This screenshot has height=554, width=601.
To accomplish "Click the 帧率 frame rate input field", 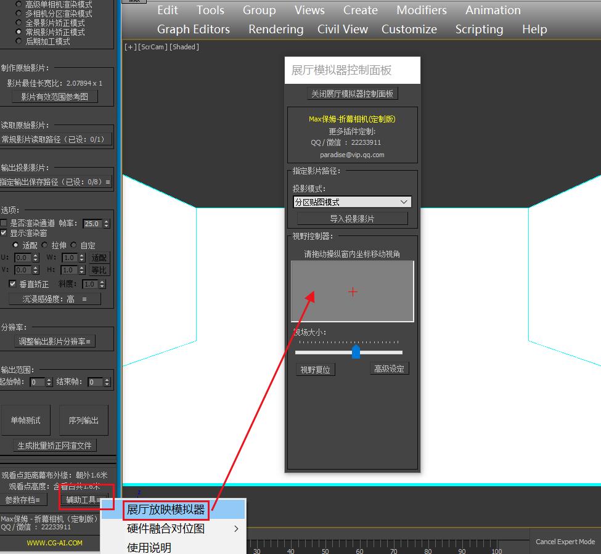I will point(92,224).
